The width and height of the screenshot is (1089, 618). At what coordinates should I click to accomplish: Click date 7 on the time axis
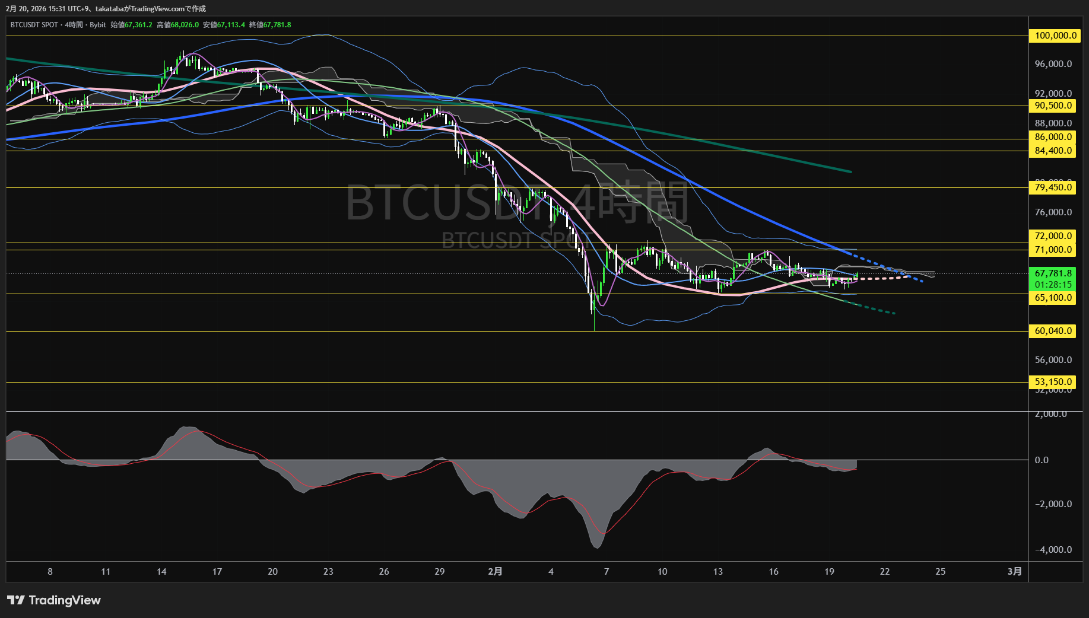(607, 572)
